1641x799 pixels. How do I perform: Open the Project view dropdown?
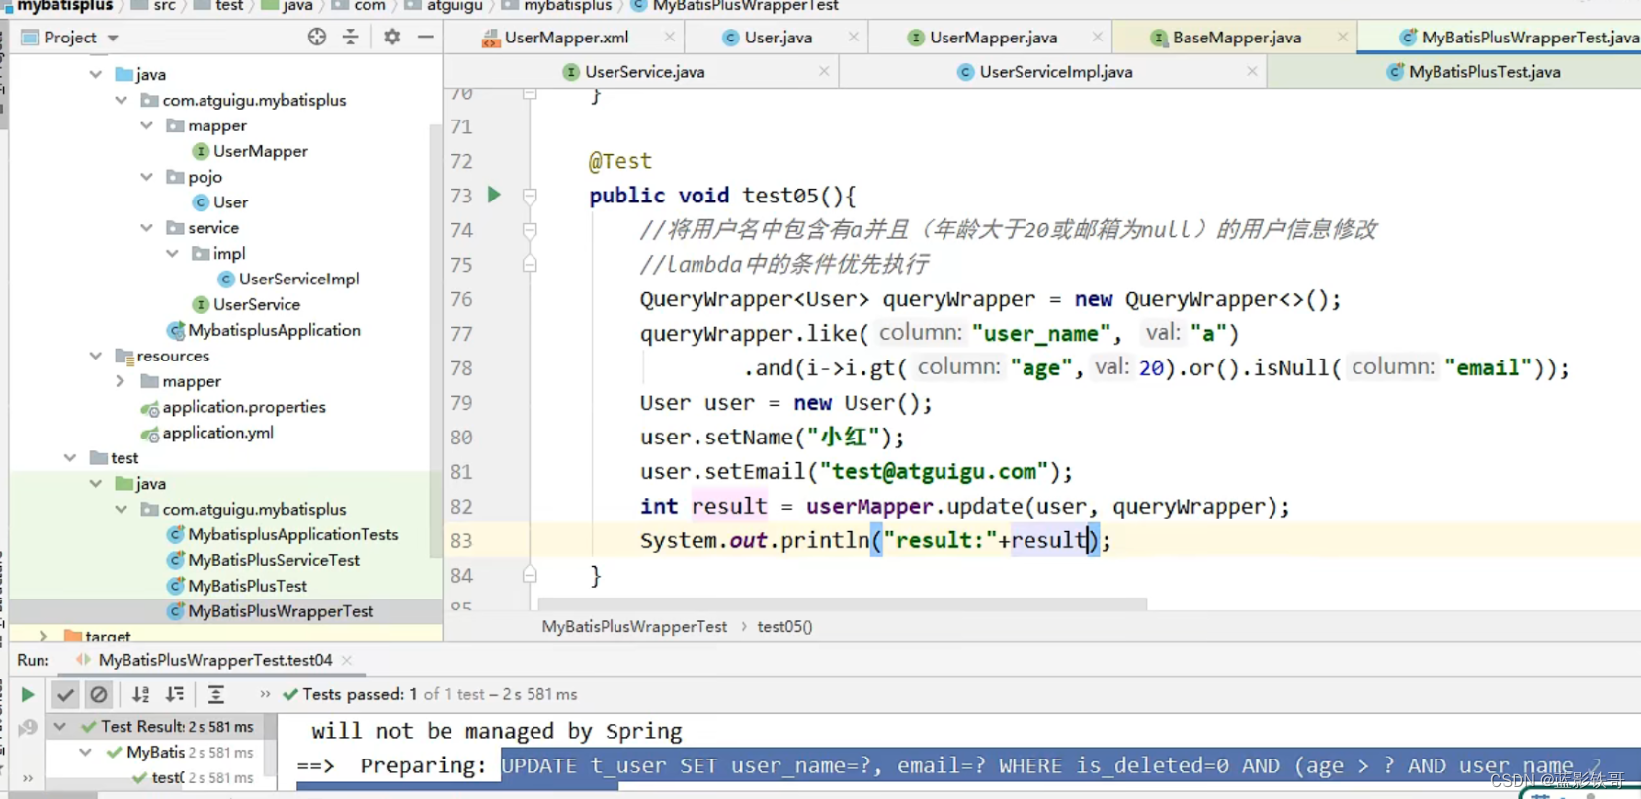113,38
